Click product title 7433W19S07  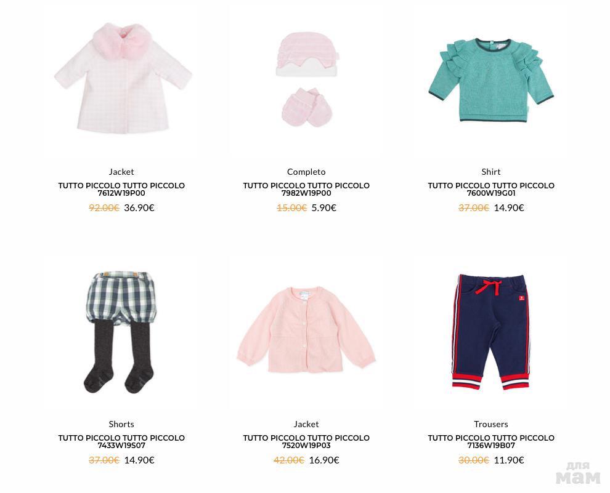(x=121, y=442)
